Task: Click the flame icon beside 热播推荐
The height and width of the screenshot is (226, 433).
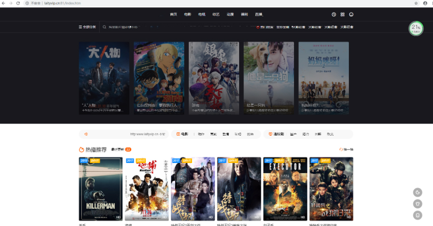Action: pos(81,150)
